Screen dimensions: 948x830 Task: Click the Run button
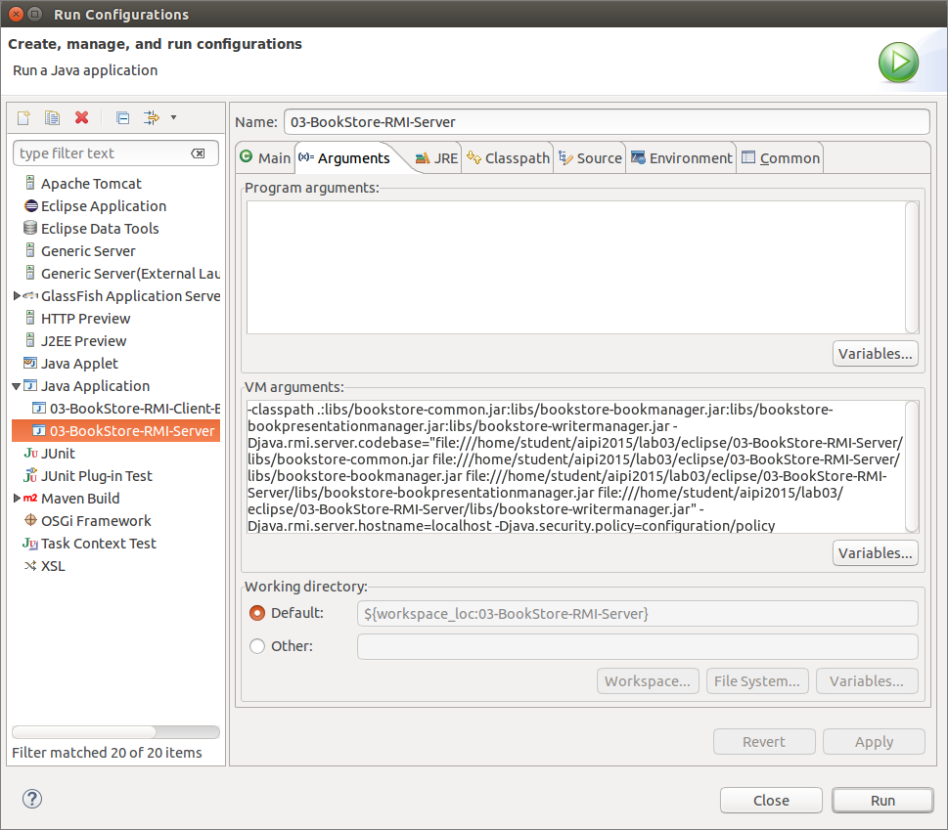pyautogui.click(x=882, y=801)
